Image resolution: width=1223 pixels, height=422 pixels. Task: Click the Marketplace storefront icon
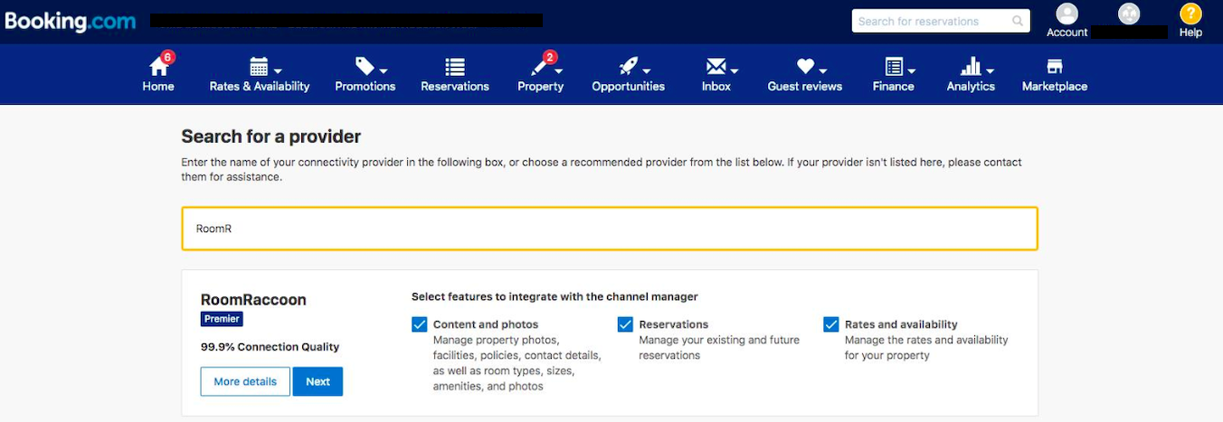1055,66
